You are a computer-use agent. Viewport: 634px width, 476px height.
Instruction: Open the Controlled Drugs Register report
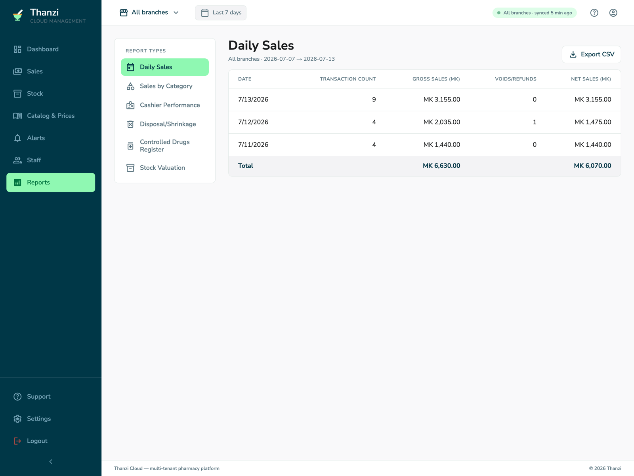tap(165, 146)
